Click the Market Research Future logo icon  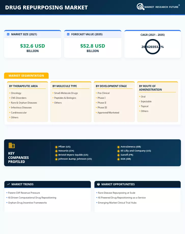click(140, 7)
